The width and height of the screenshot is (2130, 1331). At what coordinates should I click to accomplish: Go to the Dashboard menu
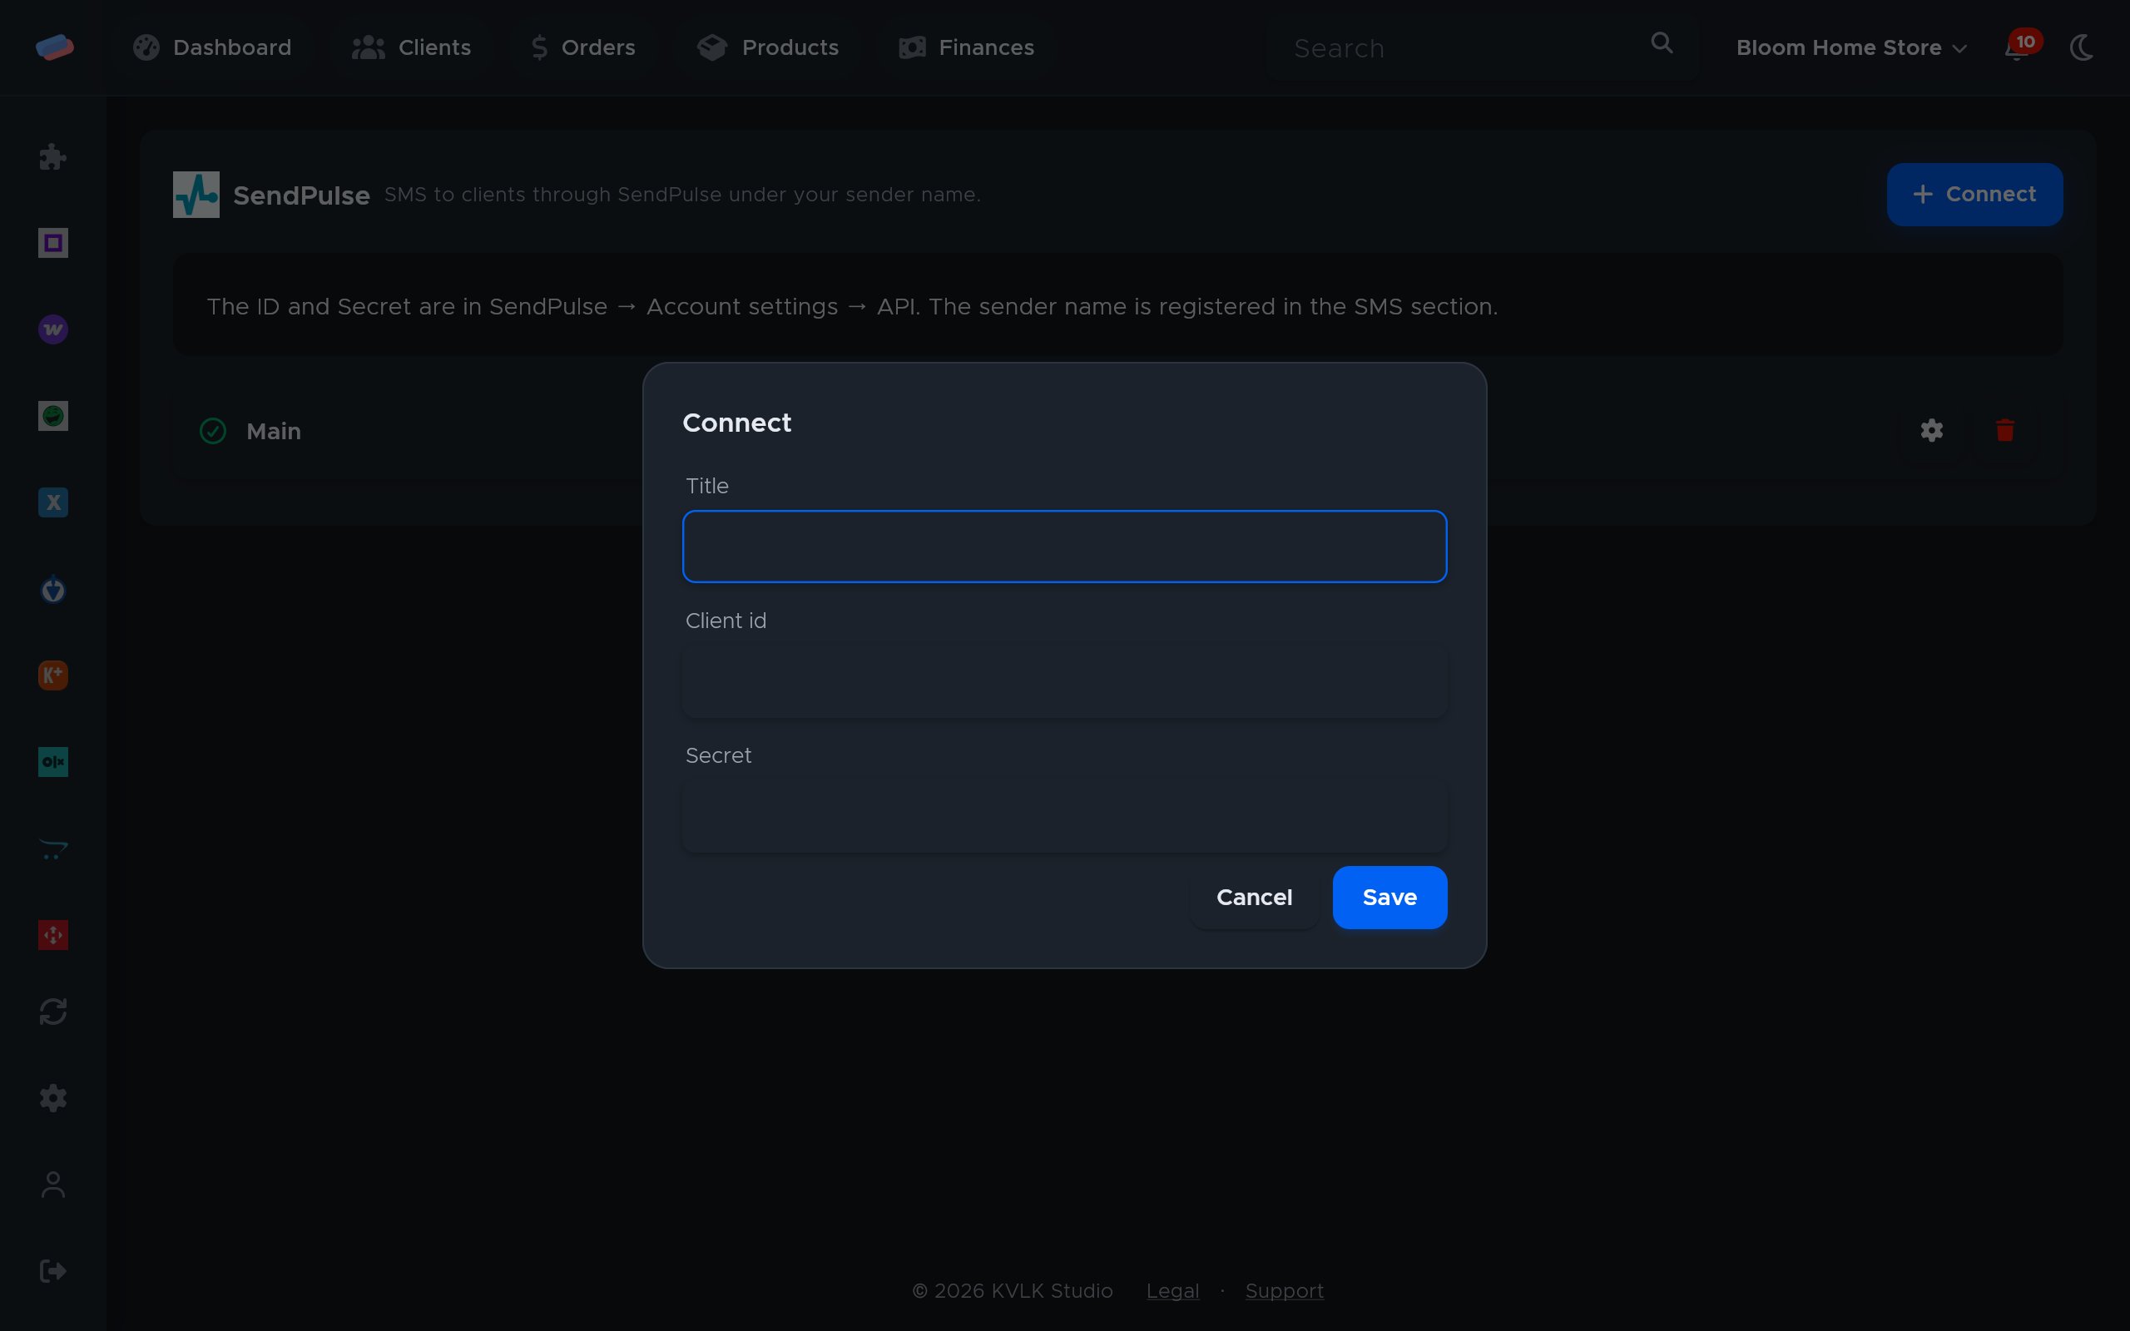212,47
